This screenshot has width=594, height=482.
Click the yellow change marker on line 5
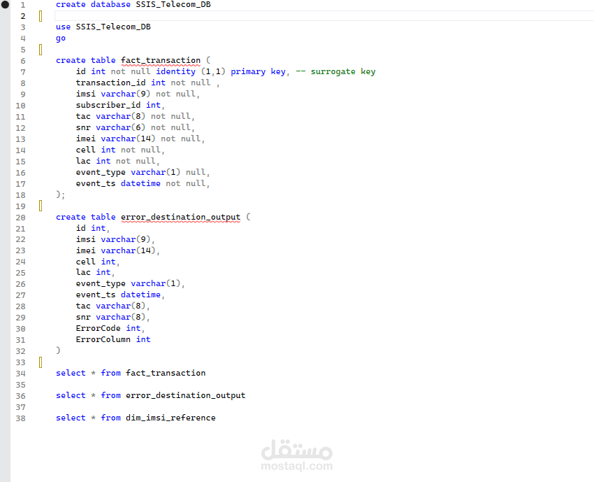click(41, 50)
